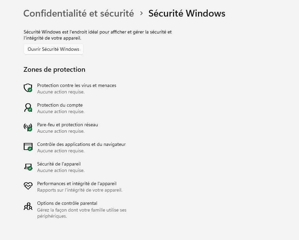Click the breadcrumb chevron separator

pyautogui.click(x=141, y=14)
